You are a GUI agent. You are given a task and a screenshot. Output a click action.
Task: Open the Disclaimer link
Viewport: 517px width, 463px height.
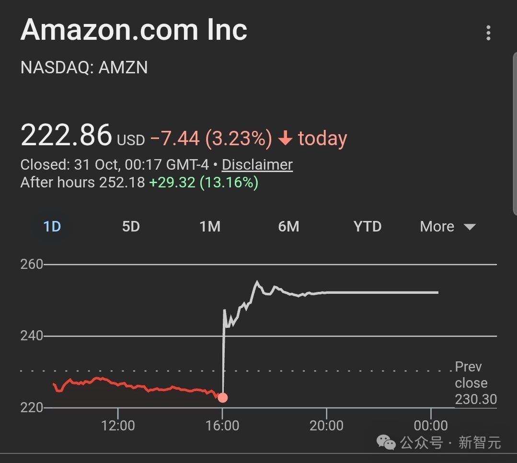(x=257, y=165)
